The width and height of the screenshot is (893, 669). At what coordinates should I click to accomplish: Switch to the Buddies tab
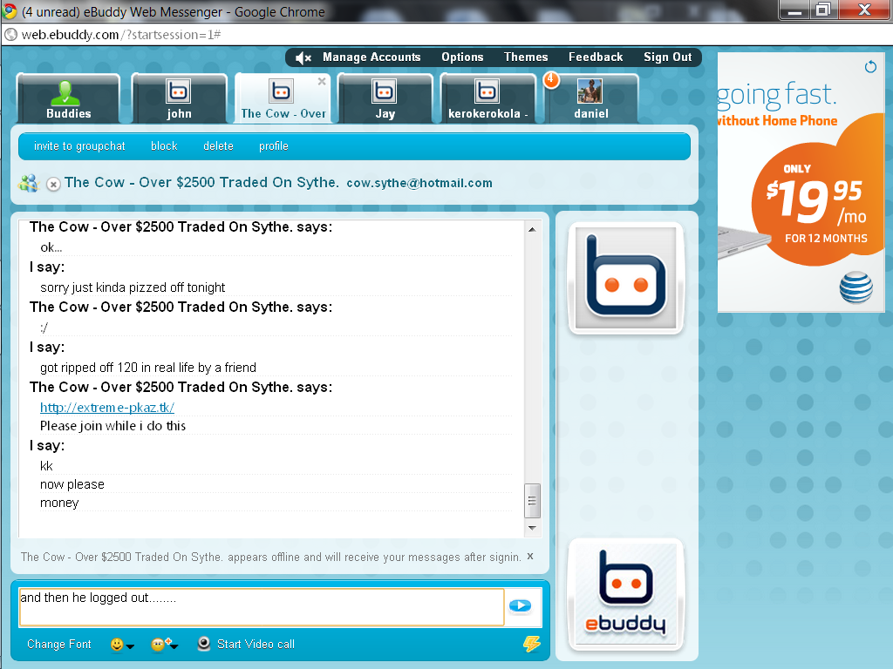coord(68,98)
